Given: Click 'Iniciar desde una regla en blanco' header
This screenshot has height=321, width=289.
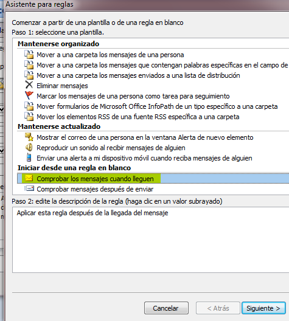Looking at the screenshot, I should pos(74,168).
